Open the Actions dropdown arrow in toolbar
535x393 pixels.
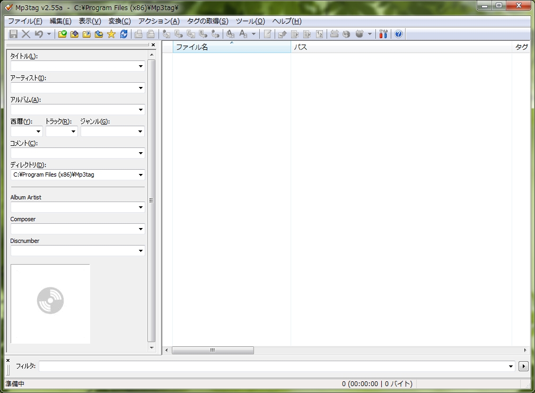253,34
